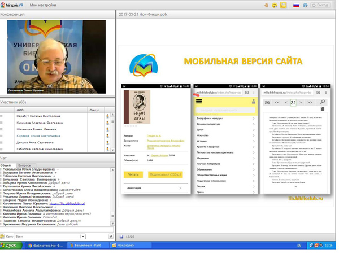Select participant Карабут Наталья Викторовна
Screen dimensions: 339x271
coord(38,116)
